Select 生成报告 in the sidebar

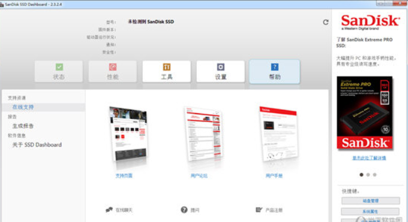click(23, 126)
